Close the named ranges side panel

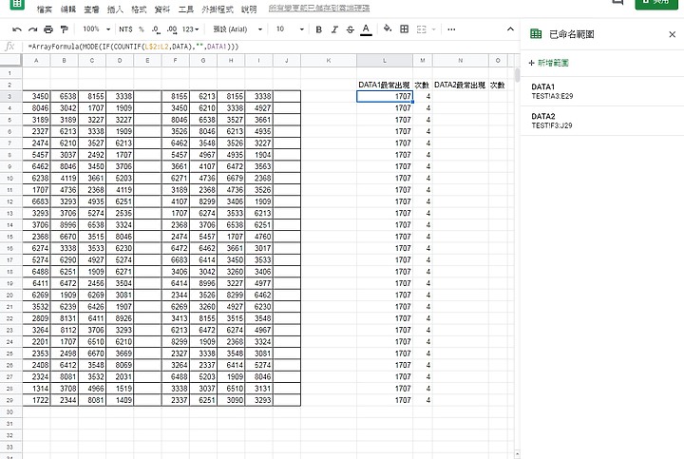(x=671, y=34)
